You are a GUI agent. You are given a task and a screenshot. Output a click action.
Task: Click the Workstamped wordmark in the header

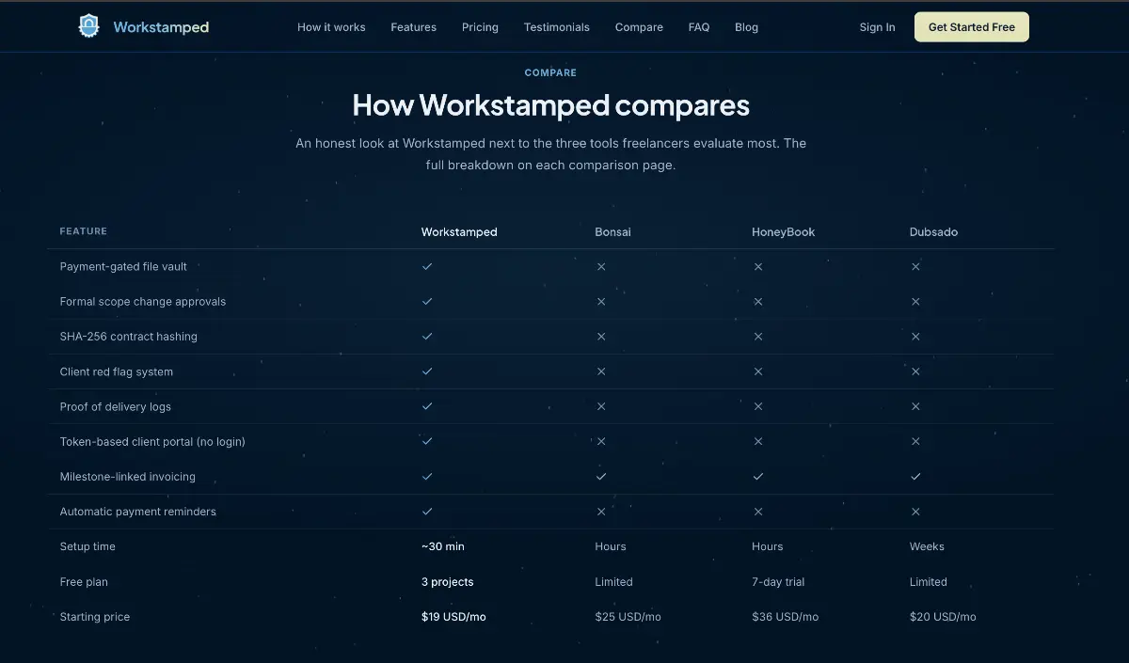click(x=161, y=26)
